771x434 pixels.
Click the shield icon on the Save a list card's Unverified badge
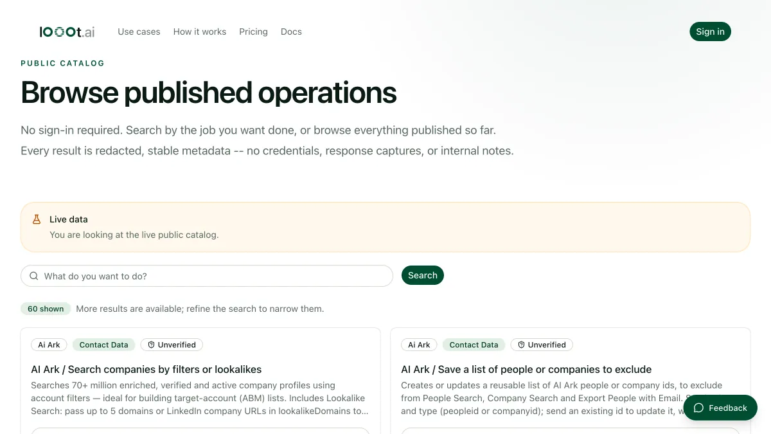521,345
